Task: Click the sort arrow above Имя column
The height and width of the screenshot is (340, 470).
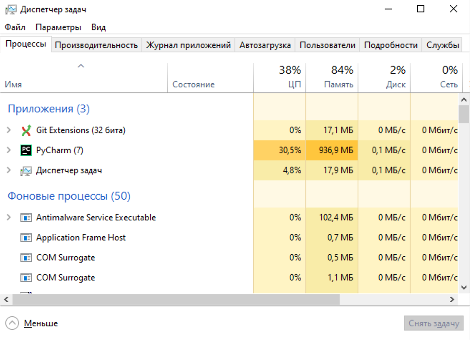Action: [x=81, y=66]
